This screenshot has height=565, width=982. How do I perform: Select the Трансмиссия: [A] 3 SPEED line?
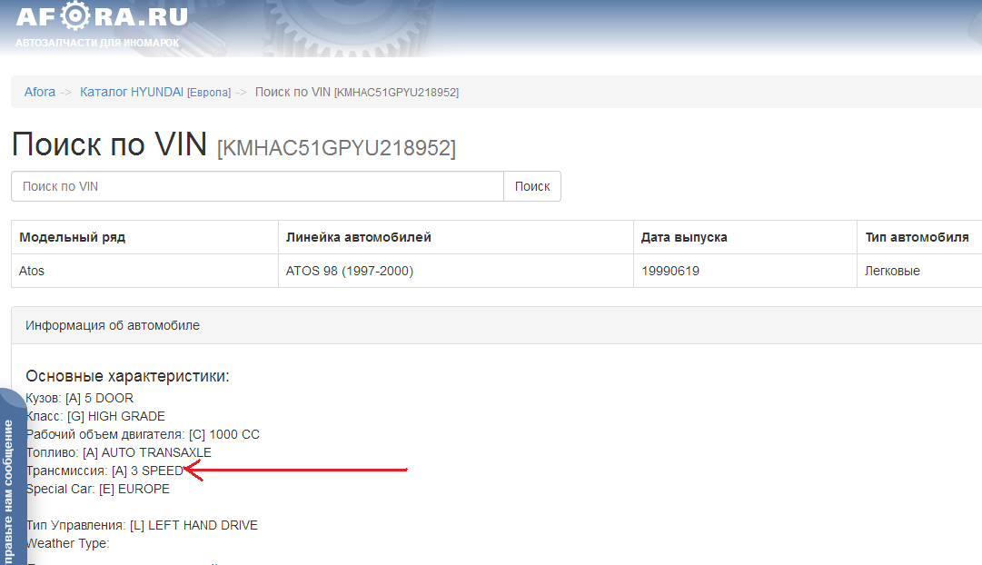point(104,471)
